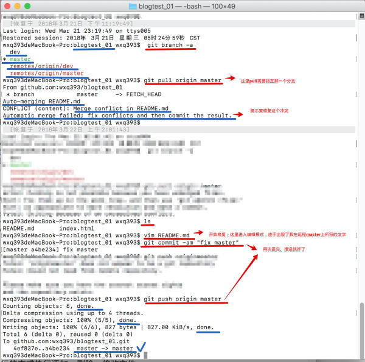Click the 'remotes/origin/master' line
The width and height of the screenshot is (365, 362).
47,73
